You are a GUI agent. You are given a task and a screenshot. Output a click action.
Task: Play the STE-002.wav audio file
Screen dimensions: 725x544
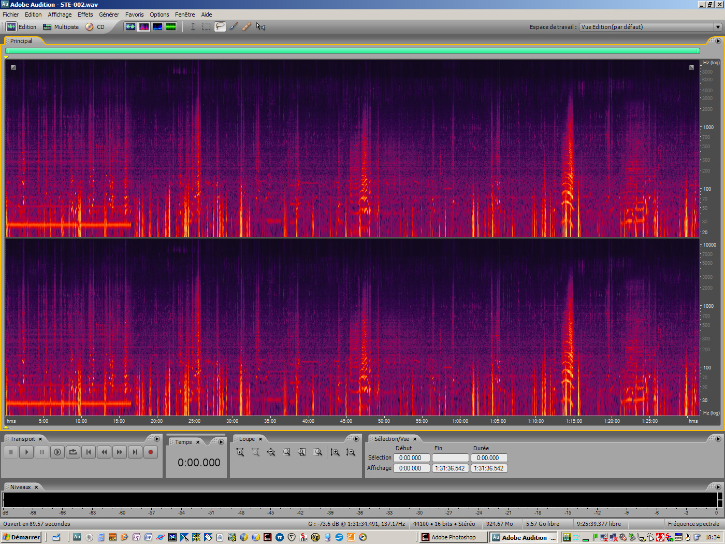26,452
